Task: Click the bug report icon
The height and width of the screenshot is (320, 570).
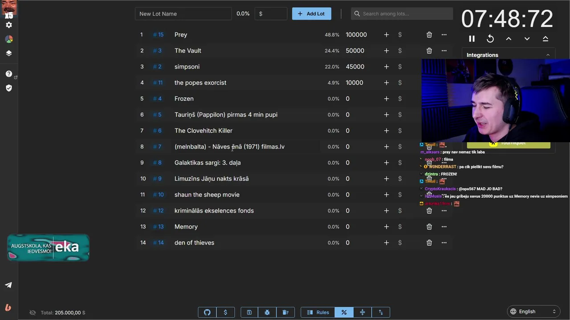Action: click(267, 312)
